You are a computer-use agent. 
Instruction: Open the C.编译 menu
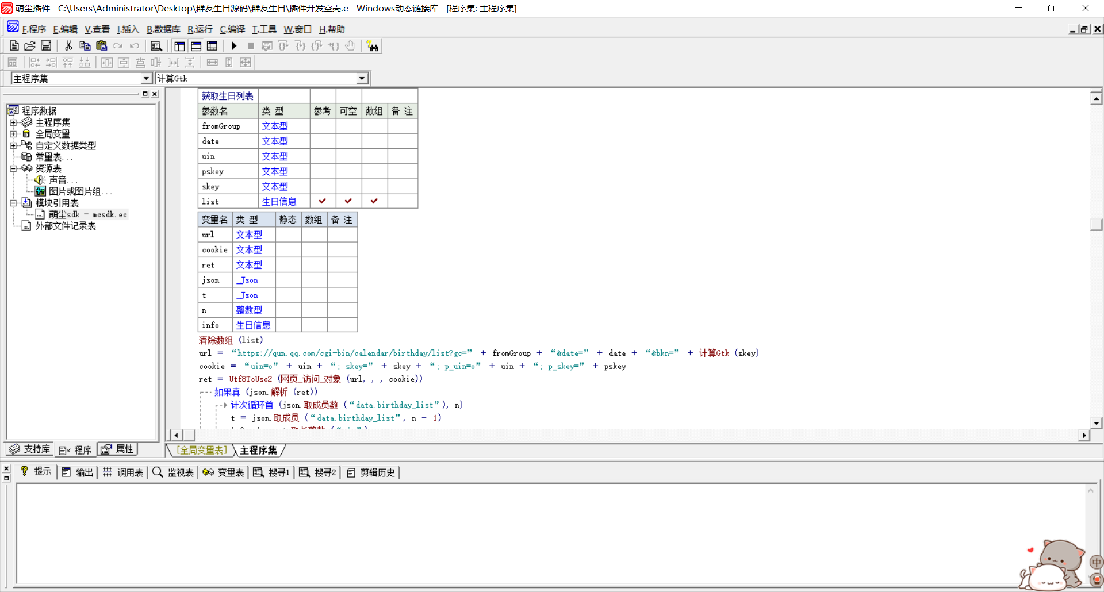232,29
